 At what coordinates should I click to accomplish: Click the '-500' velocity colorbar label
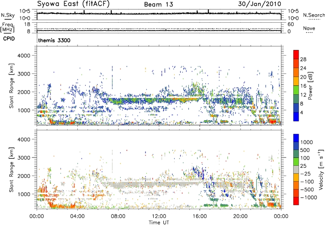(x=307, y=190)
